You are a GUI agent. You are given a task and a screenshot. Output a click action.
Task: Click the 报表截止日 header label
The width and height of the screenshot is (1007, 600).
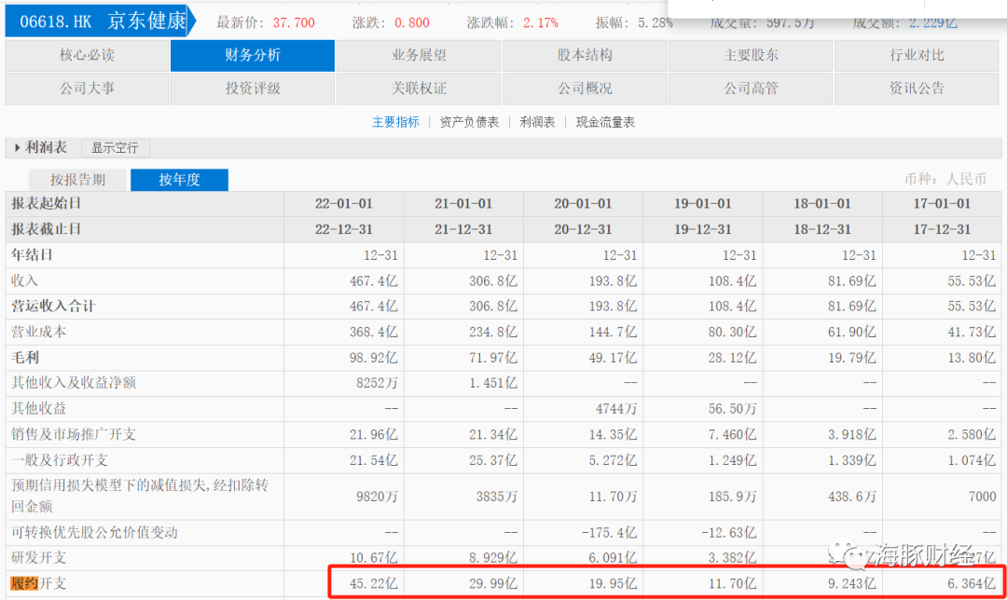46,229
